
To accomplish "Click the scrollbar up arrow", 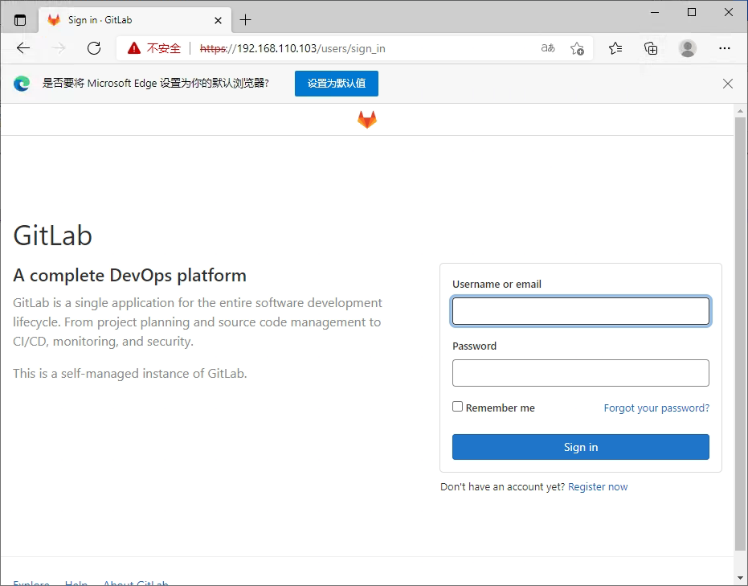I will pyautogui.click(x=741, y=111).
